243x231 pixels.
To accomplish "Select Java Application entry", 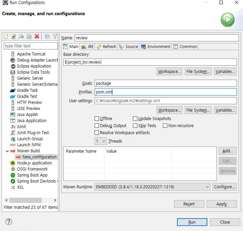I will click(x=28, y=121).
